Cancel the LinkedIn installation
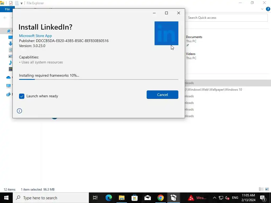Screen dimensions: 271x203 pos(162,95)
